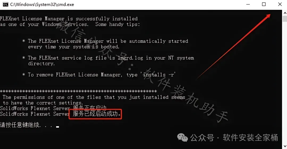Viewport: 287px width, 149px height.
Task: Close the cmd.exe window
Action: click(x=280, y=4)
